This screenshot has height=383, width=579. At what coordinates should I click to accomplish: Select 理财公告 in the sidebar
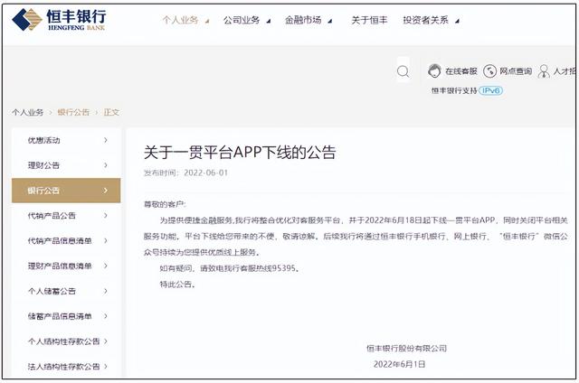[66, 165]
